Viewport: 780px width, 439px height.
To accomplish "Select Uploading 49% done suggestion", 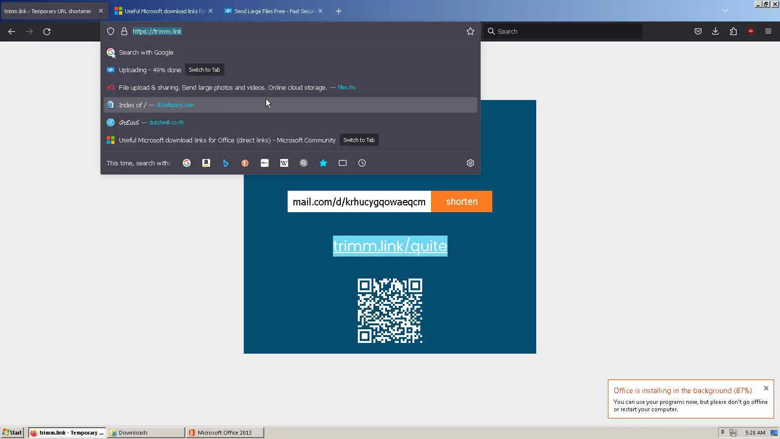I will click(291, 70).
